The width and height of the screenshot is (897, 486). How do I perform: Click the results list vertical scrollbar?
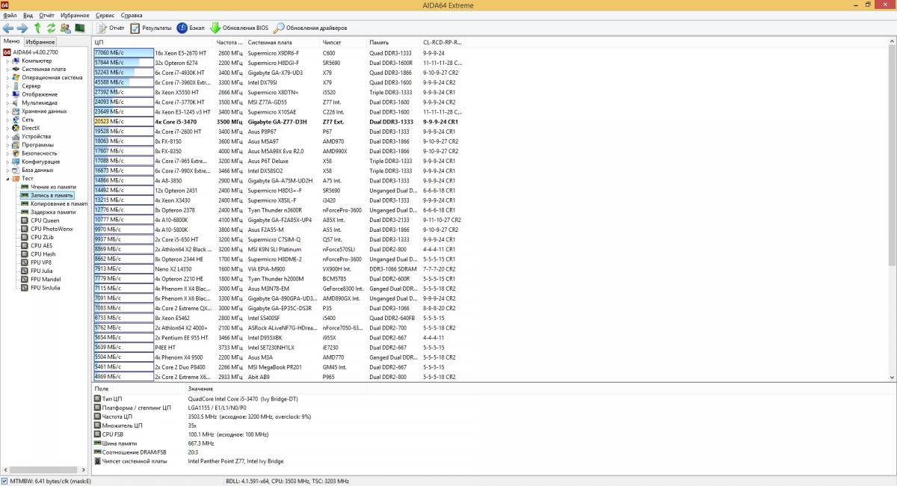click(x=892, y=150)
